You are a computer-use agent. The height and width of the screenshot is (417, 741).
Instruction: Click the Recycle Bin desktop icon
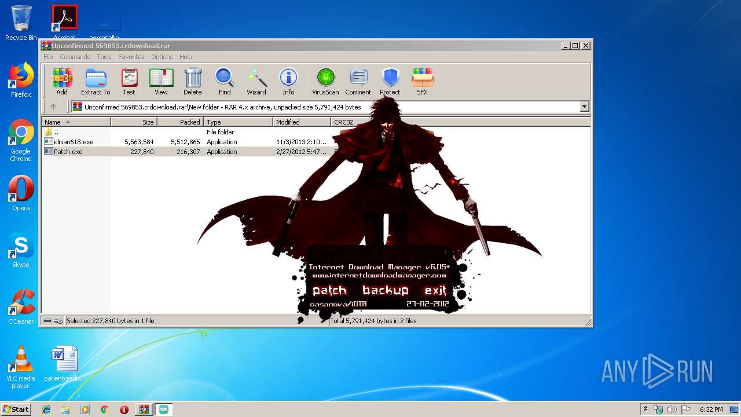tap(21, 23)
